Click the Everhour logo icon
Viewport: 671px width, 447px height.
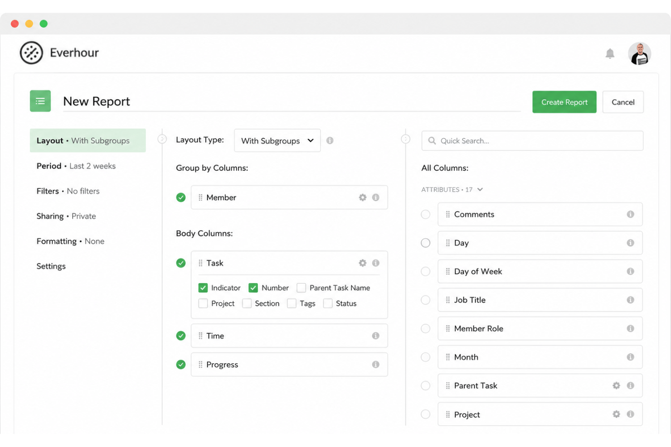[x=31, y=53]
